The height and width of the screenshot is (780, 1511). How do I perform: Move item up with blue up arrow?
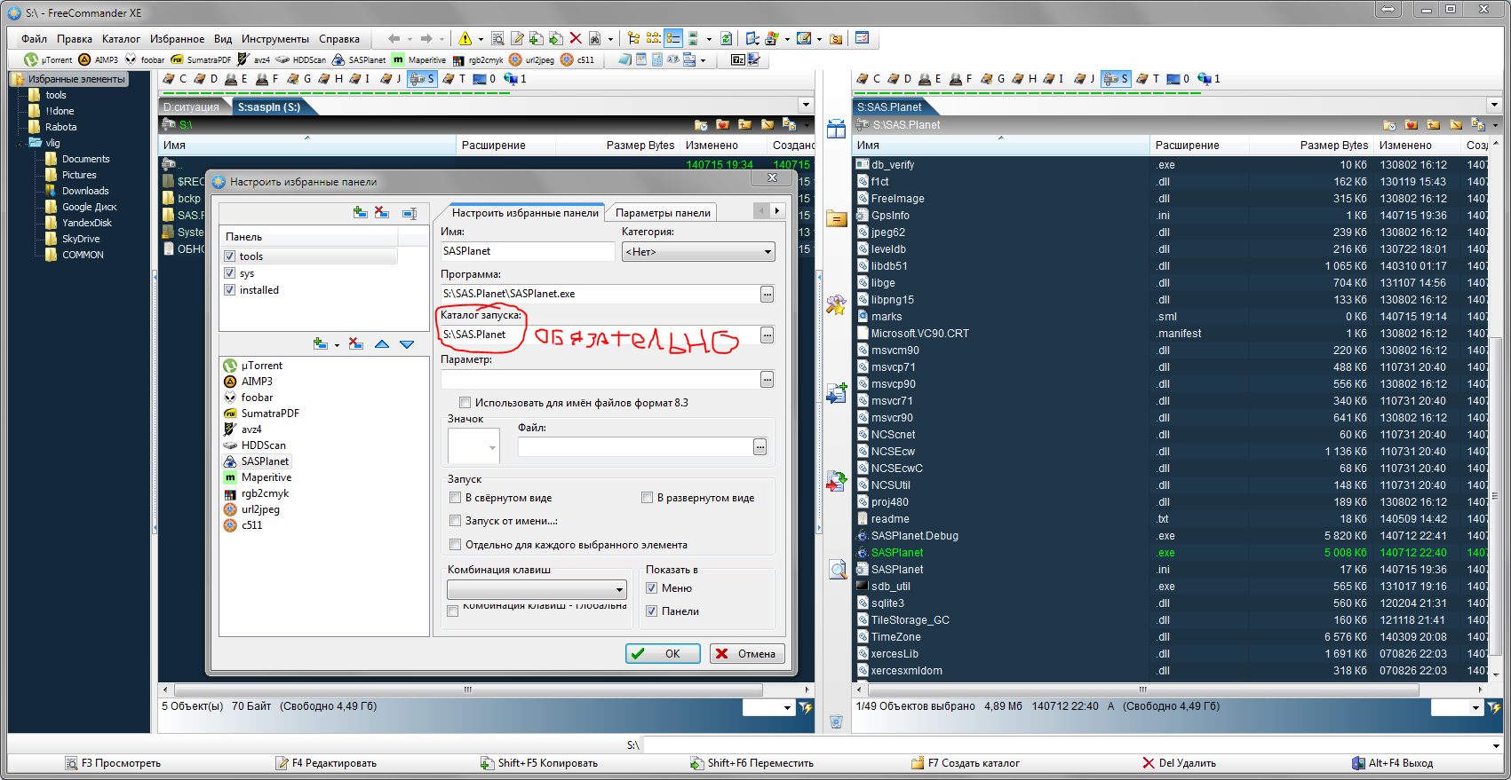[382, 344]
